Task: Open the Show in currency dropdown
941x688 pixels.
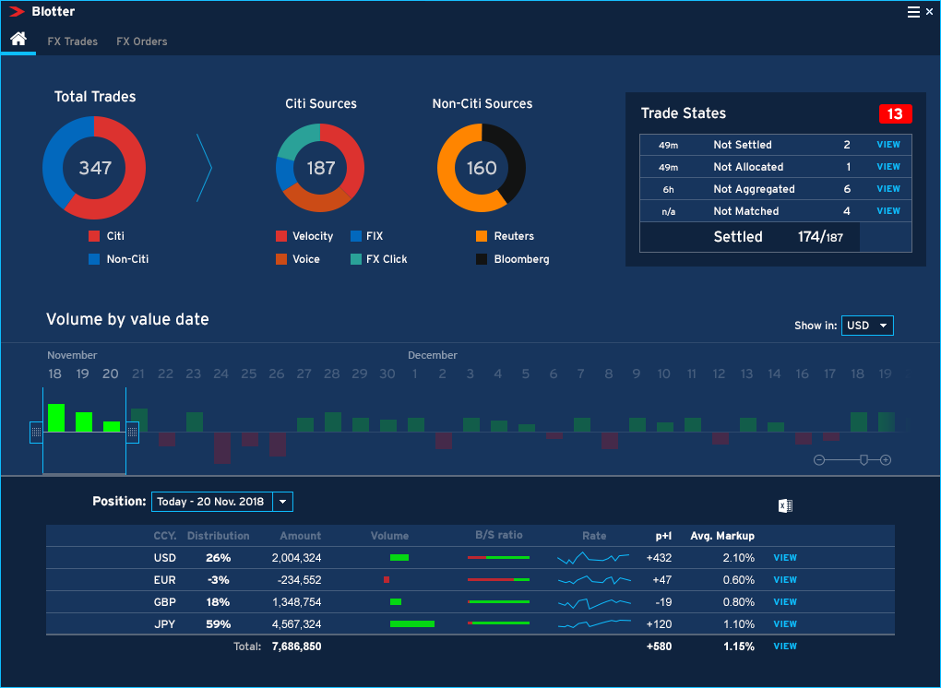Action: pyautogui.click(x=866, y=325)
